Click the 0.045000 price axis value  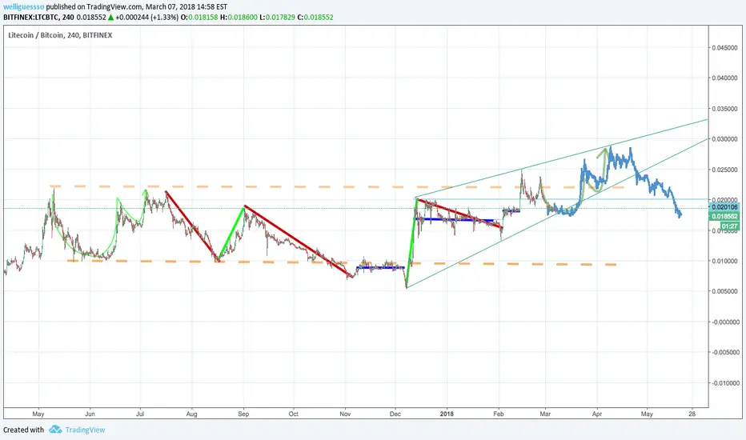coord(725,47)
